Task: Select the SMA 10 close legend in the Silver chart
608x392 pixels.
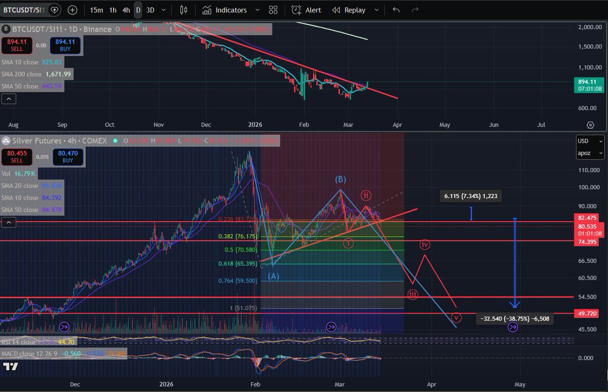Action: (x=32, y=198)
